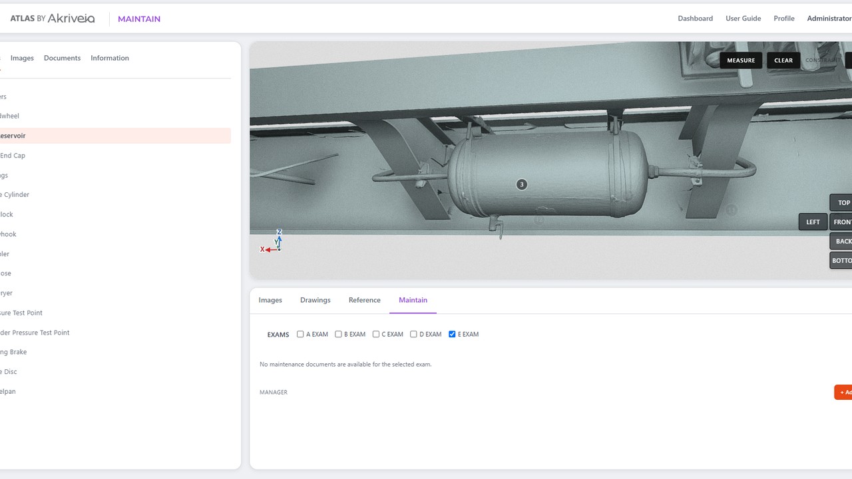Change the 3D view to BACK

(x=841, y=241)
